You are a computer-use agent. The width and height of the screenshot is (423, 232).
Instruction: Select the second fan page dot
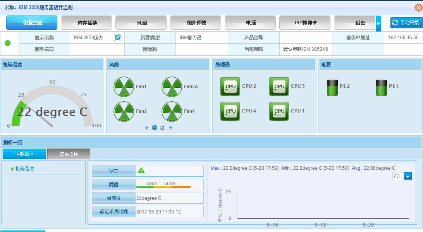click(x=162, y=128)
